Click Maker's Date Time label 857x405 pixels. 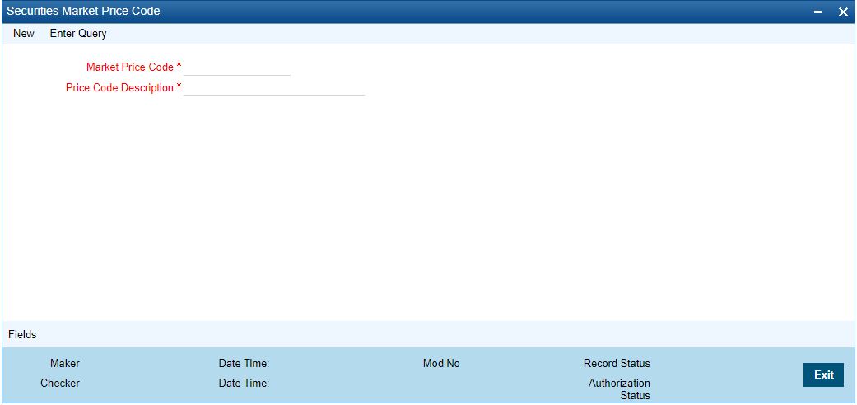pyautogui.click(x=244, y=364)
